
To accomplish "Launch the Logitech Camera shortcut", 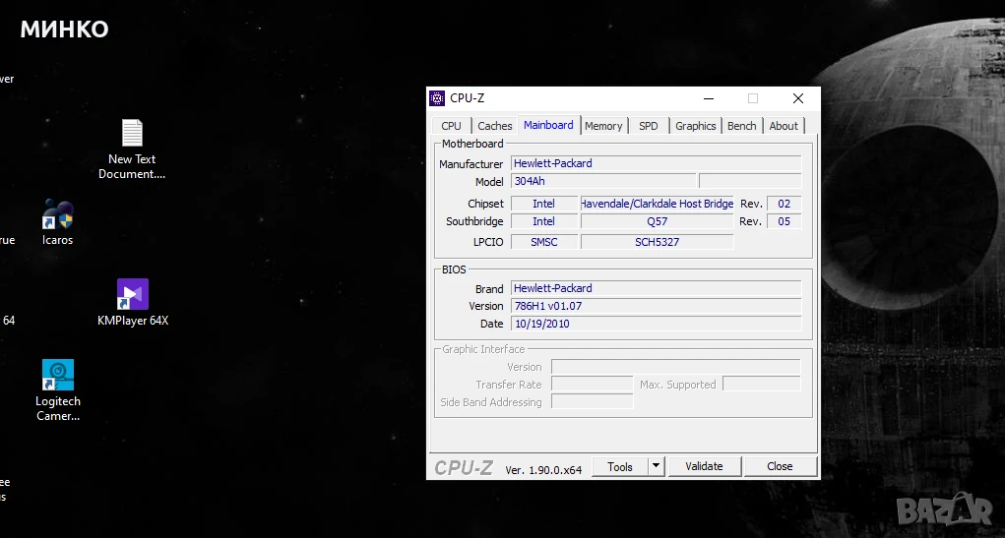I will (58, 390).
